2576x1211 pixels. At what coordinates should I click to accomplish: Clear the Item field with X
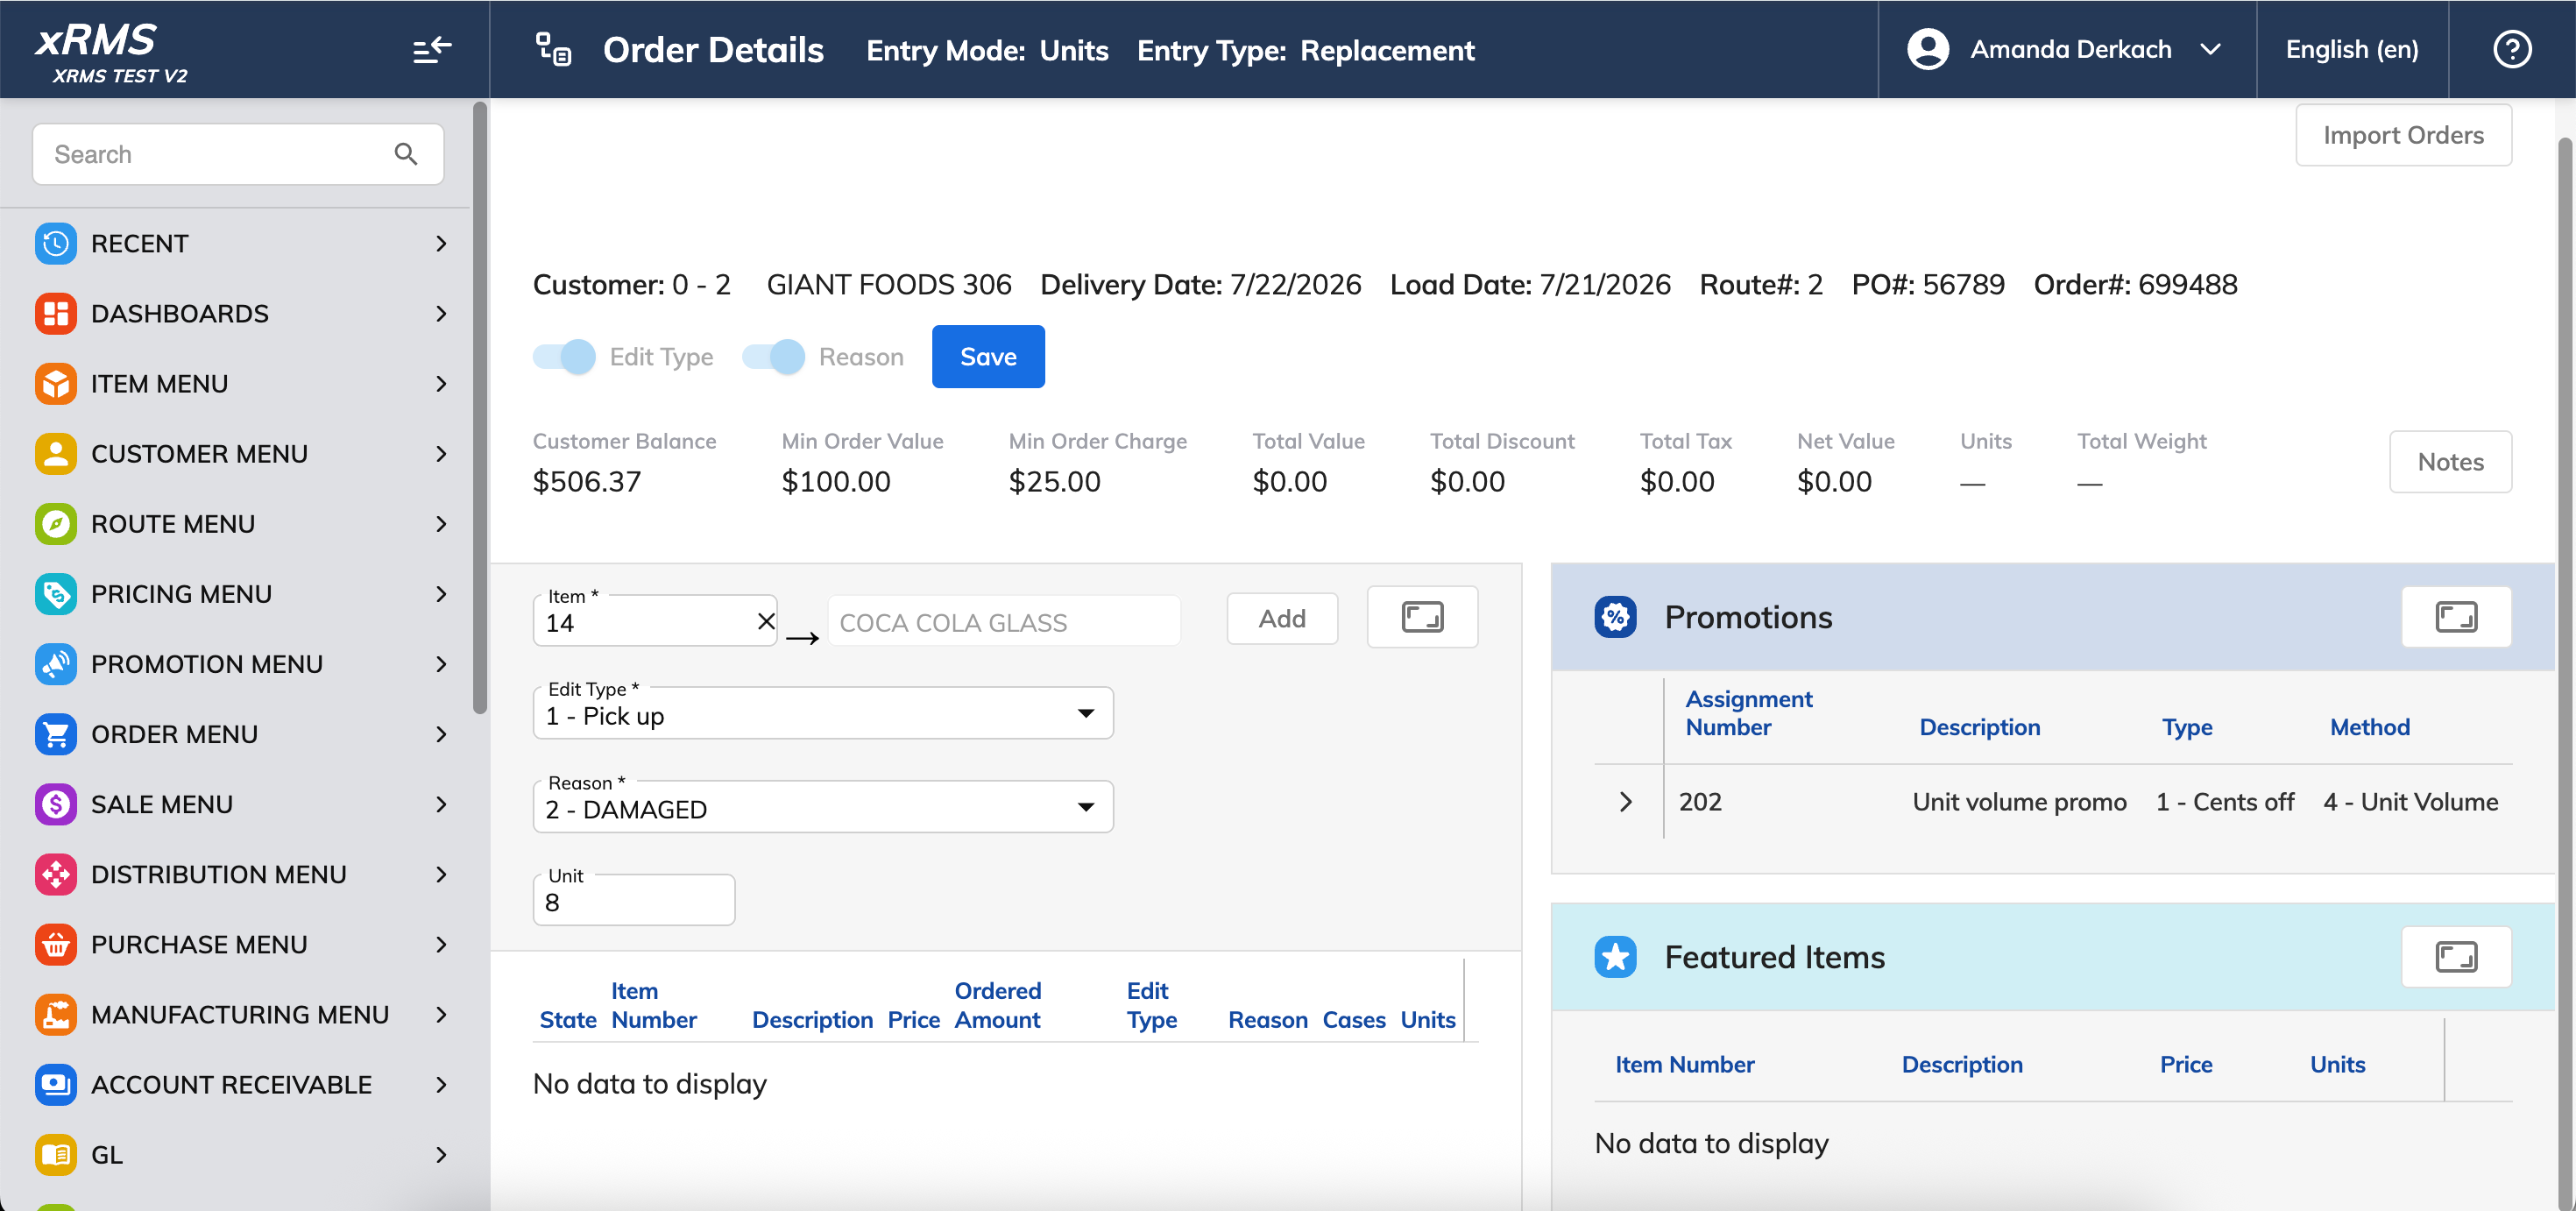coord(766,621)
